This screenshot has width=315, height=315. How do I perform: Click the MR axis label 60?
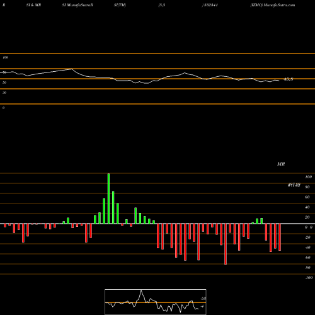pyautogui.click(x=307, y=197)
